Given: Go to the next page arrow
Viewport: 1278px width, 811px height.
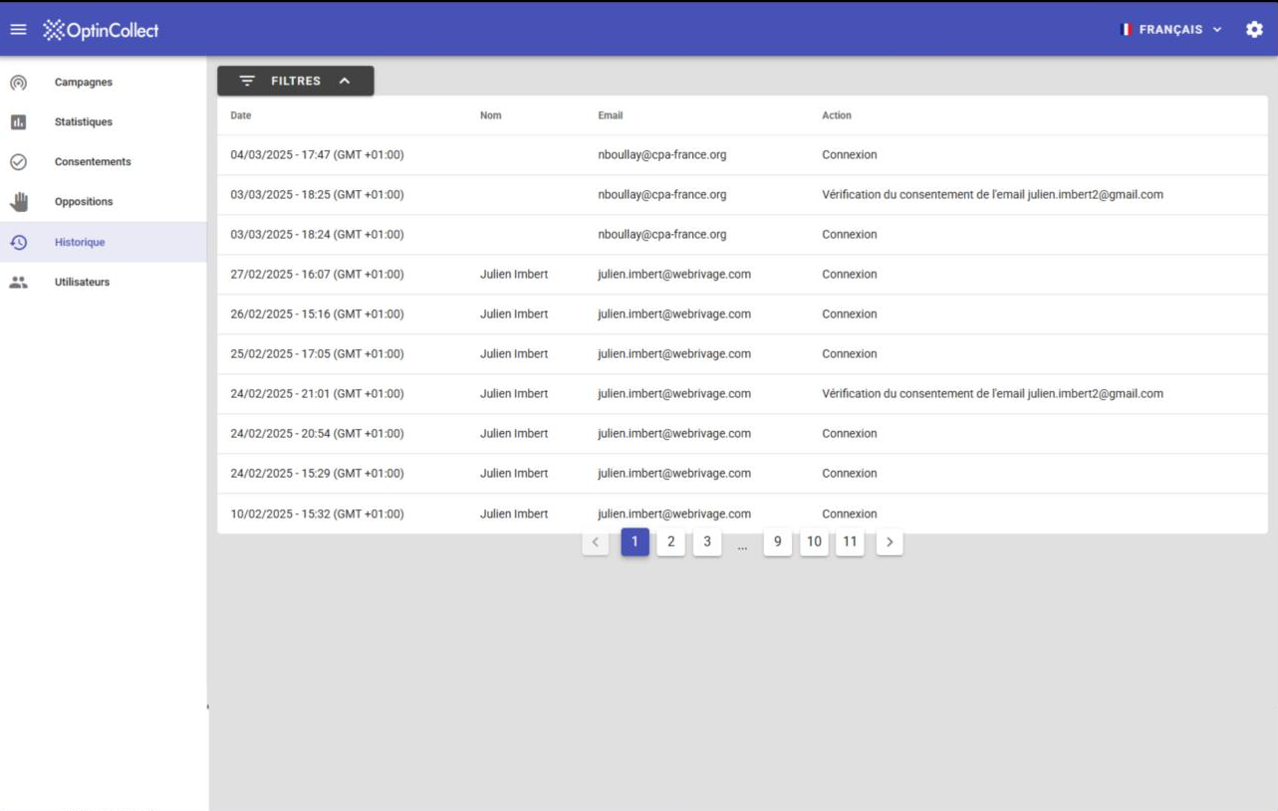Looking at the screenshot, I should tap(890, 542).
